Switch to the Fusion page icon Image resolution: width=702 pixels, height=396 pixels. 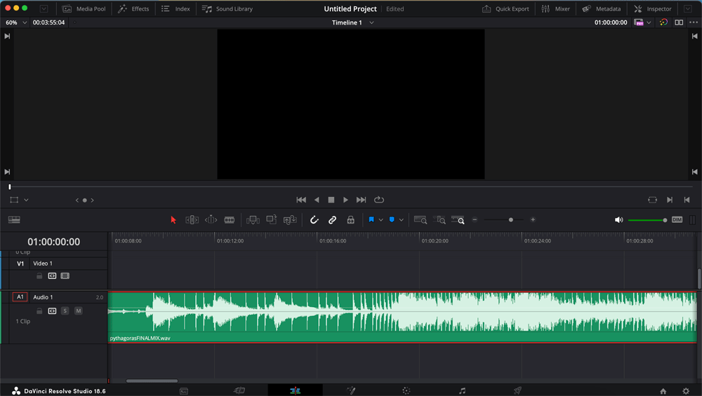[351, 390]
